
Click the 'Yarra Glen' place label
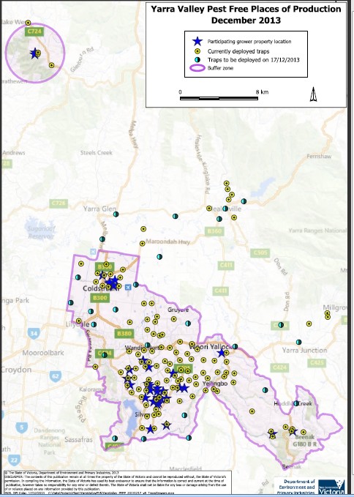click(99, 209)
